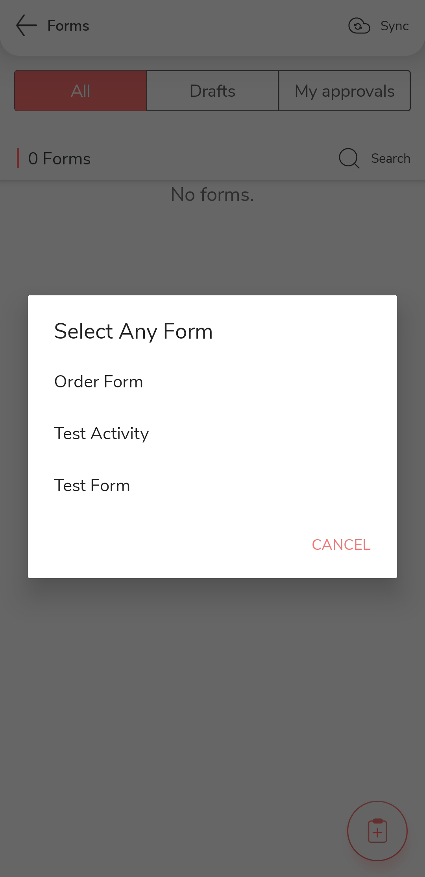The height and width of the screenshot is (877, 425).
Task: Click the Select Any Form heading
Action: click(x=133, y=331)
